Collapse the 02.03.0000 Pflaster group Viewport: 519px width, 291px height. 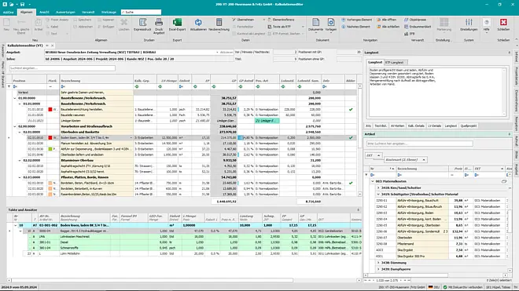coord(20,177)
